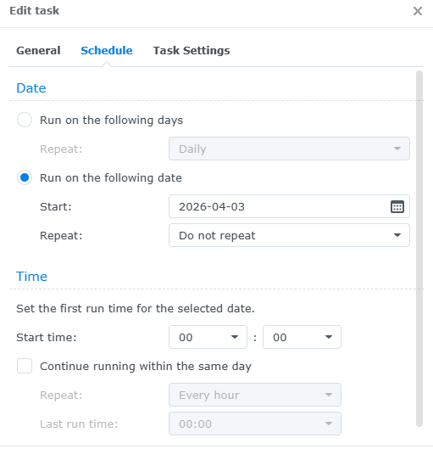Screen dimensions: 433x449
Task: Enable Continue running within the same day
Action: (25, 366)
